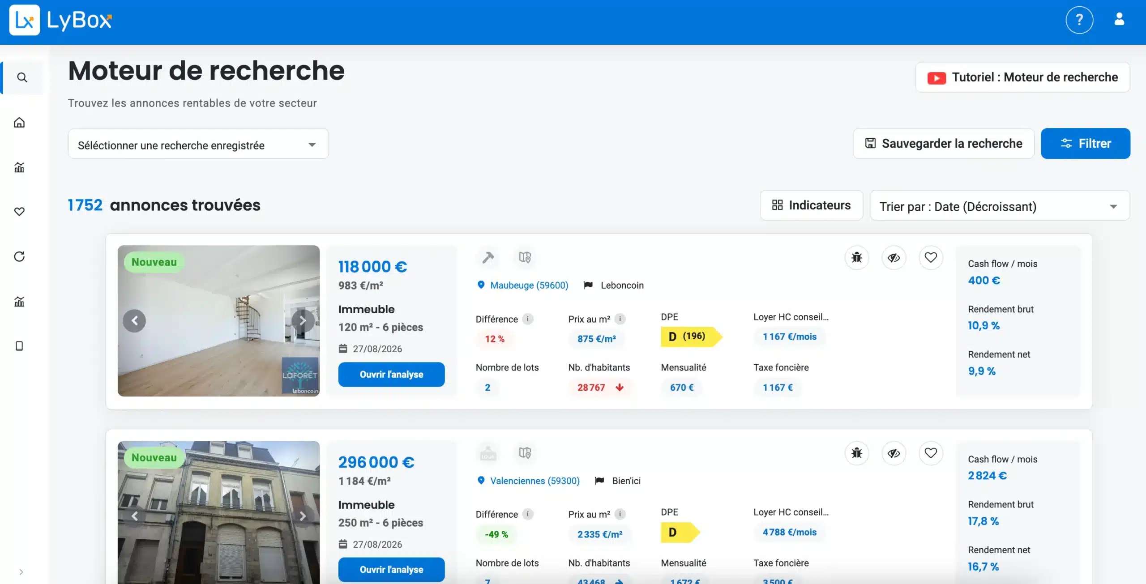Click the 1 167 €/mois recommended rent value
Viewport: 1146px width, 584px height.
790,337
